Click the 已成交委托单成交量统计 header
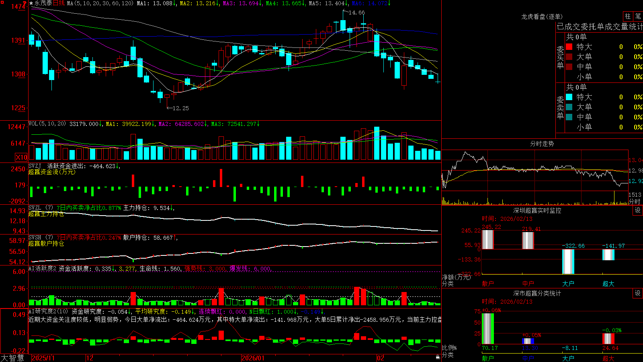Viewport: 643px width, 362px height. click(x=600, y=27)
